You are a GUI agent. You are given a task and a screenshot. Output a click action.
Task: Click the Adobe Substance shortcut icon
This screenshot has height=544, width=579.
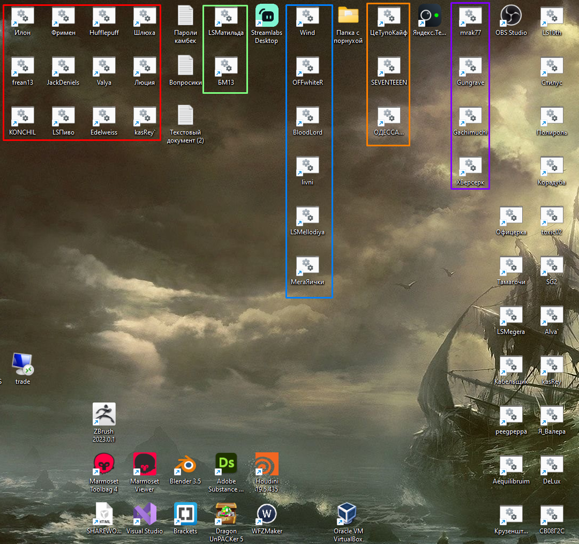point(226,464)
